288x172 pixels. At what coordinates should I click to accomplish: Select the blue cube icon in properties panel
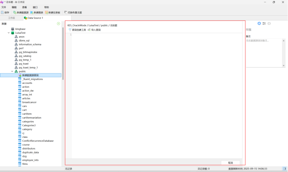coord(259,23)
